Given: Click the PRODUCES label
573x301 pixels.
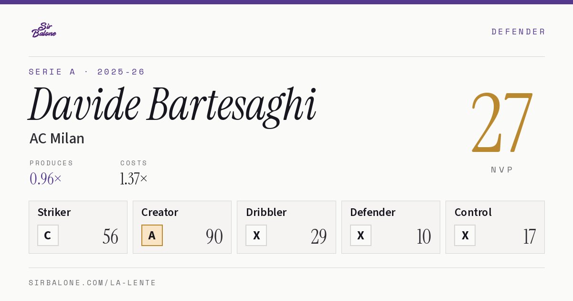Looking at the screenshot, I should (x=52, y=163).
